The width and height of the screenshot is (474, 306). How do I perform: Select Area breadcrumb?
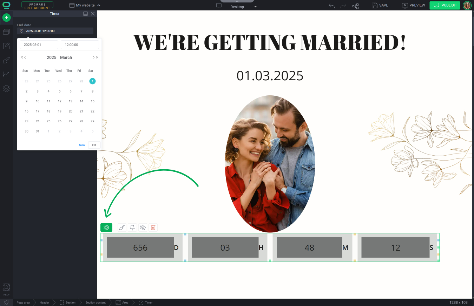(122, 302)
